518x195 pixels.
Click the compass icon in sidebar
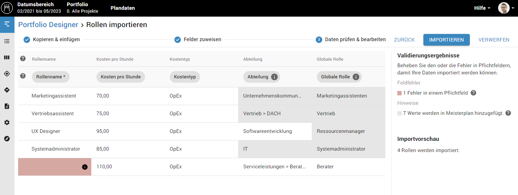[x=7, y=139]
